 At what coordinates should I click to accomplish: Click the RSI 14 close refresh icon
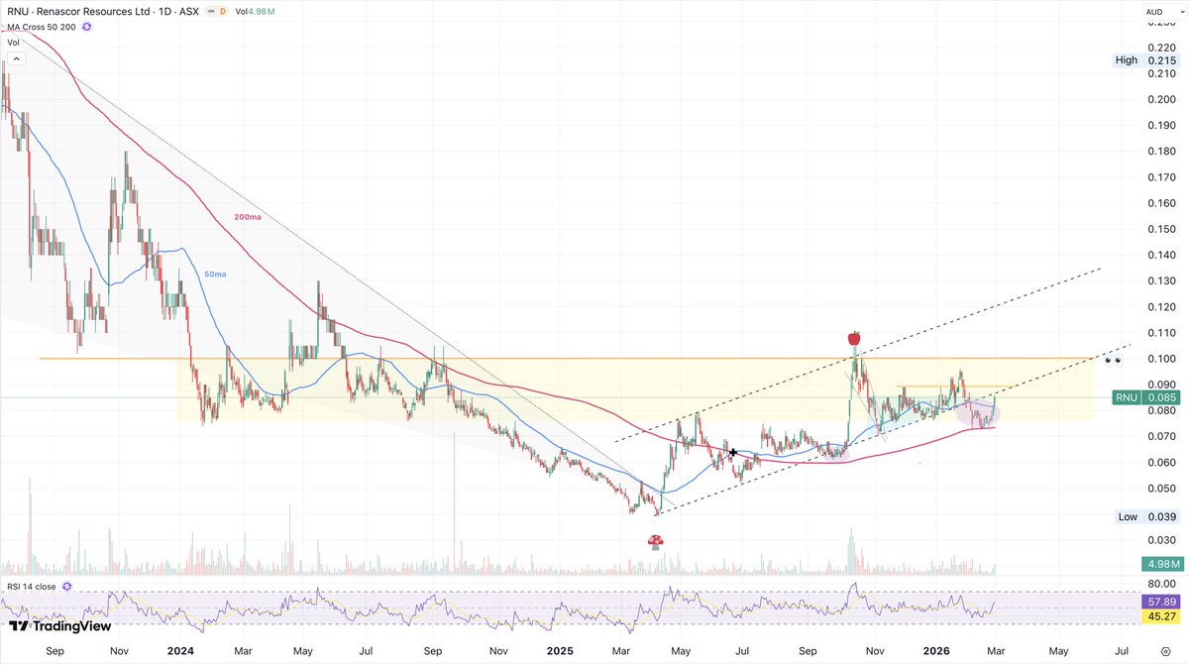pyautogui.click(x=65, y=587)
